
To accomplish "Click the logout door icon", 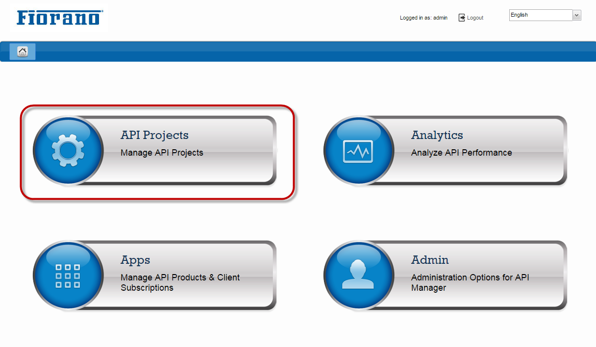I will point(462,18).
